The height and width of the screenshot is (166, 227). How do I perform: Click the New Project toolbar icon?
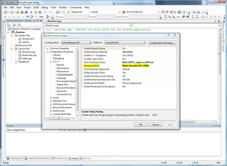(5, 12)
